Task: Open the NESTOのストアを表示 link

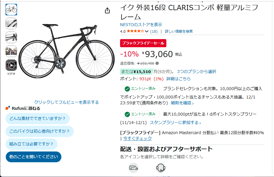Action: [x=141, y=25]
